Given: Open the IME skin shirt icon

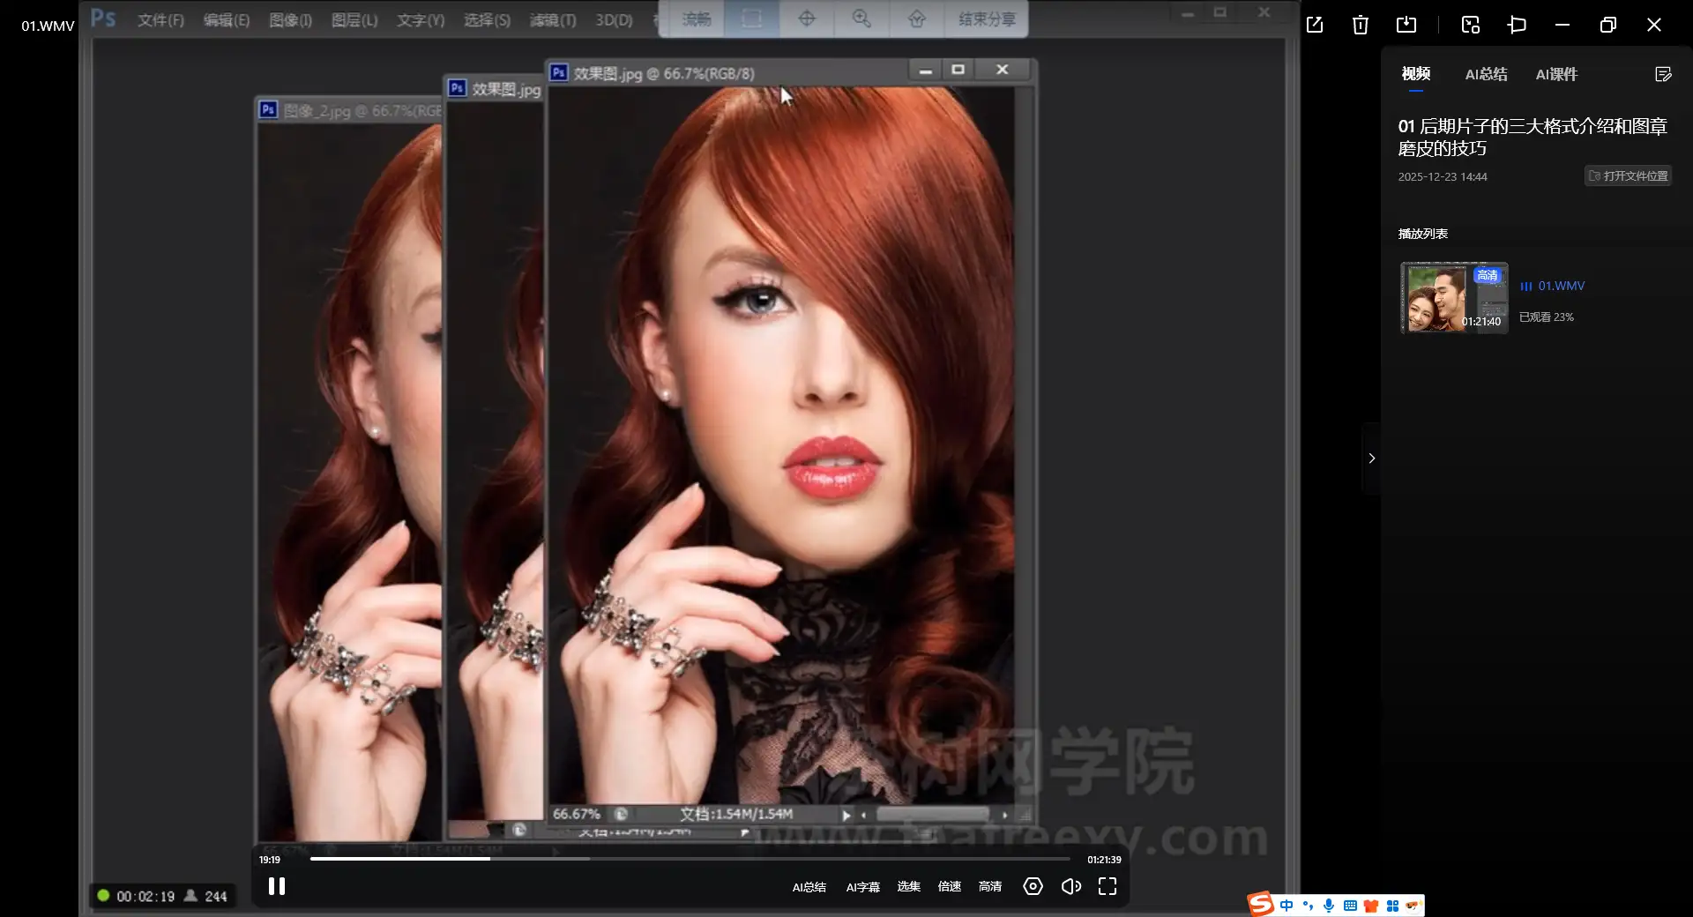Looking at the screenshot, I should (x=1371, y=906).
